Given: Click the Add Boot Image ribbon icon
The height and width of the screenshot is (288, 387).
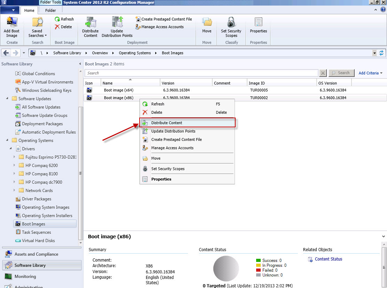Looking at the screenshot, I should click(x=11, y=27).
